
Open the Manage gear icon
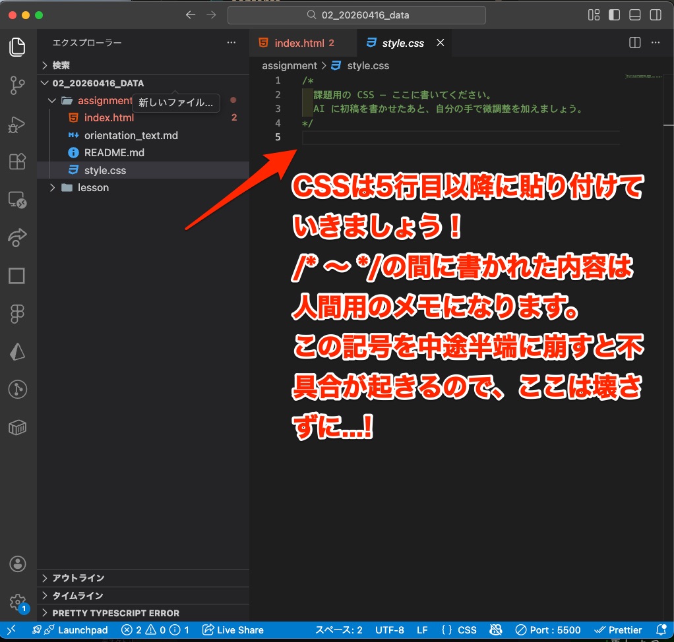(x=18, y=602)
